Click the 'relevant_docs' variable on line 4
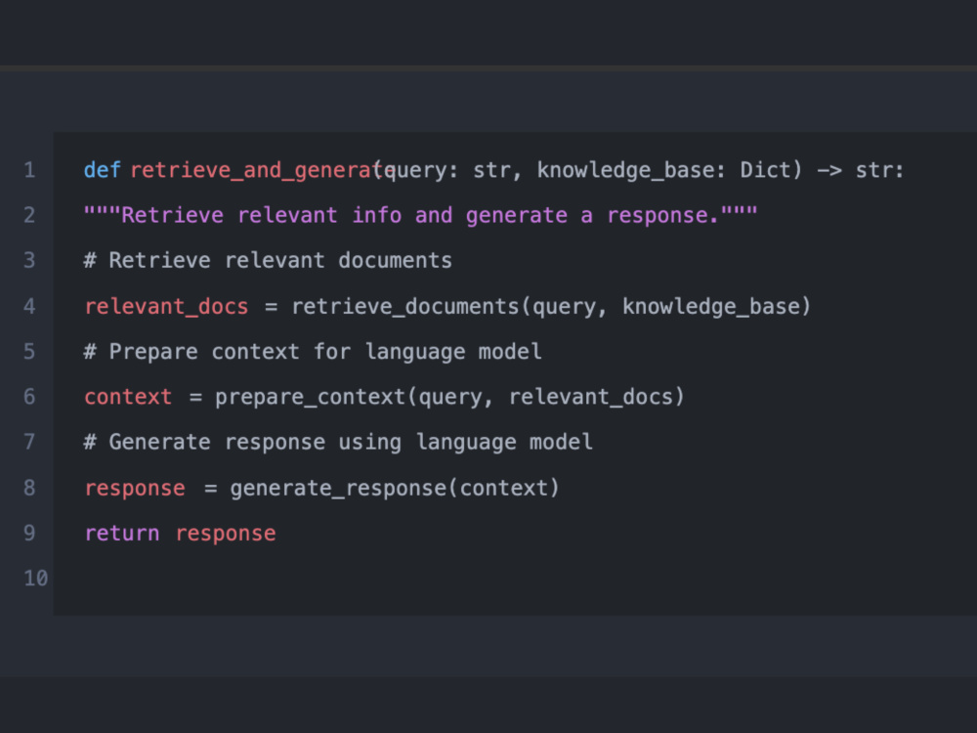This screenshot has width=977, height=733. pos(166,307)
